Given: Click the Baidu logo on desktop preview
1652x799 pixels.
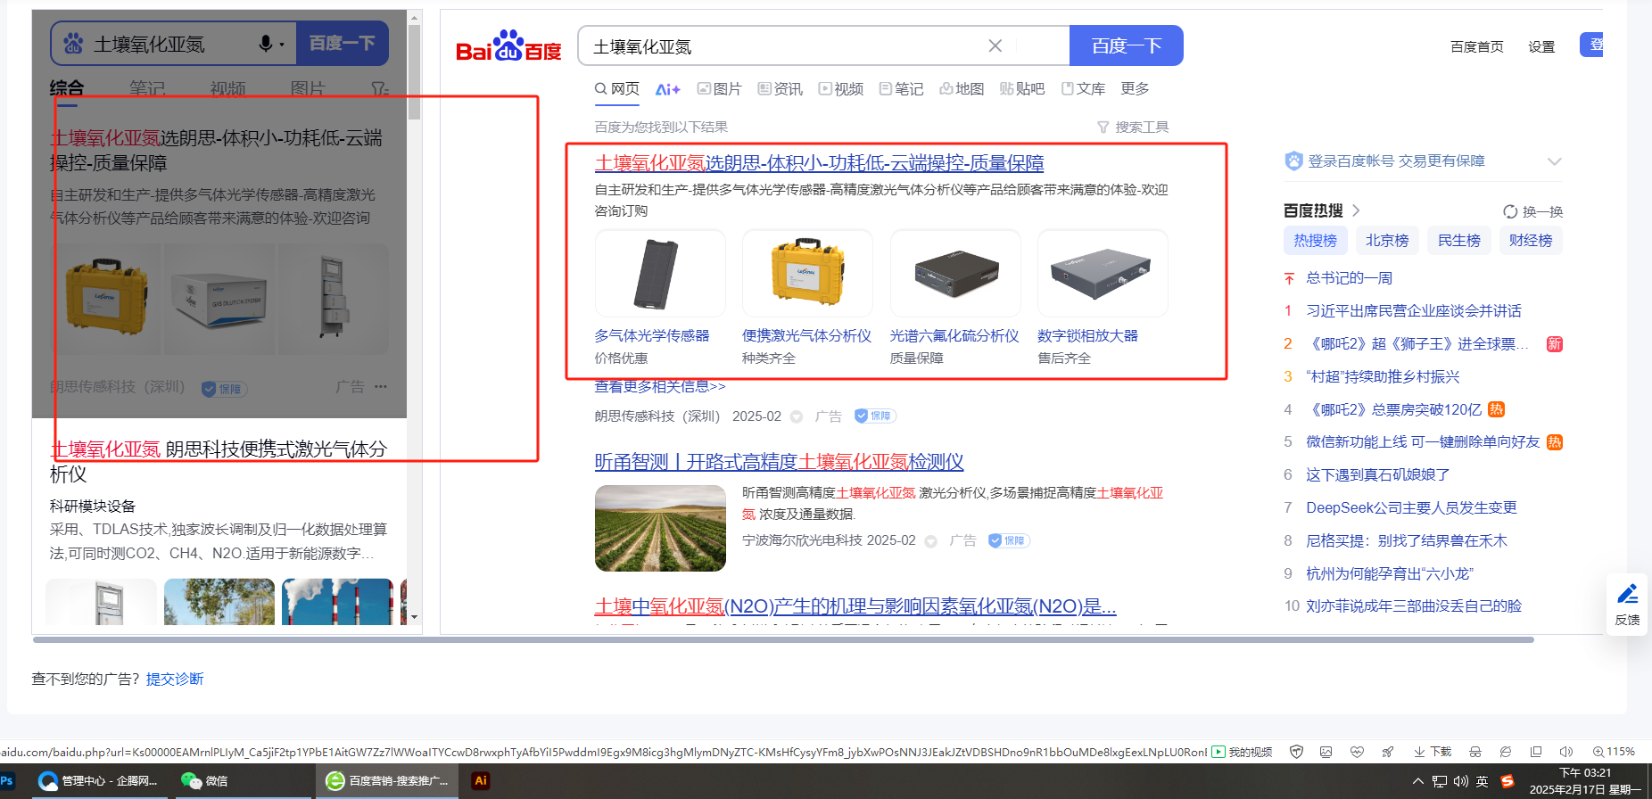Looking at the screenshot, I should tap(508, 46).
